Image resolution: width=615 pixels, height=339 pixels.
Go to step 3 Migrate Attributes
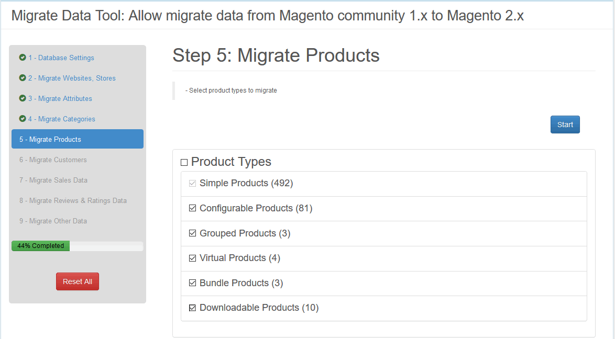pos(60,98)
